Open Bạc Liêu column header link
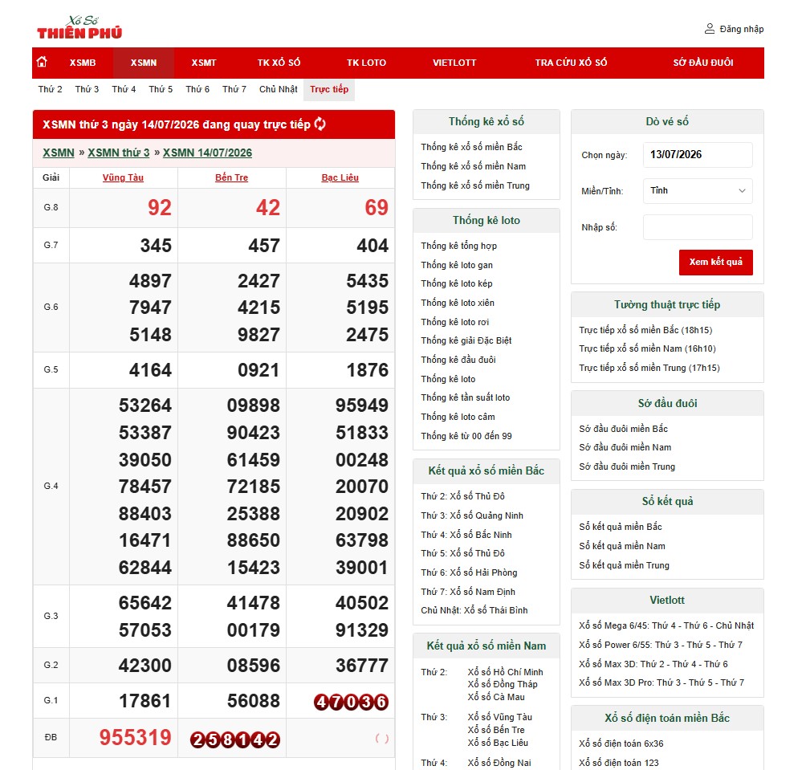Image resolution: width=806 pixels, height=770 pixels. (x=340, y=178)
